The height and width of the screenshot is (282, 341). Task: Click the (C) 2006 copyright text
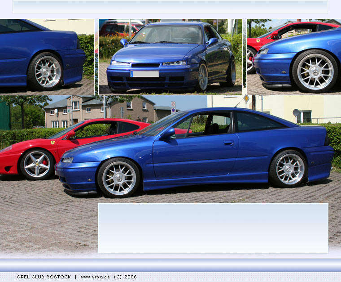click(x=125, y=277)
